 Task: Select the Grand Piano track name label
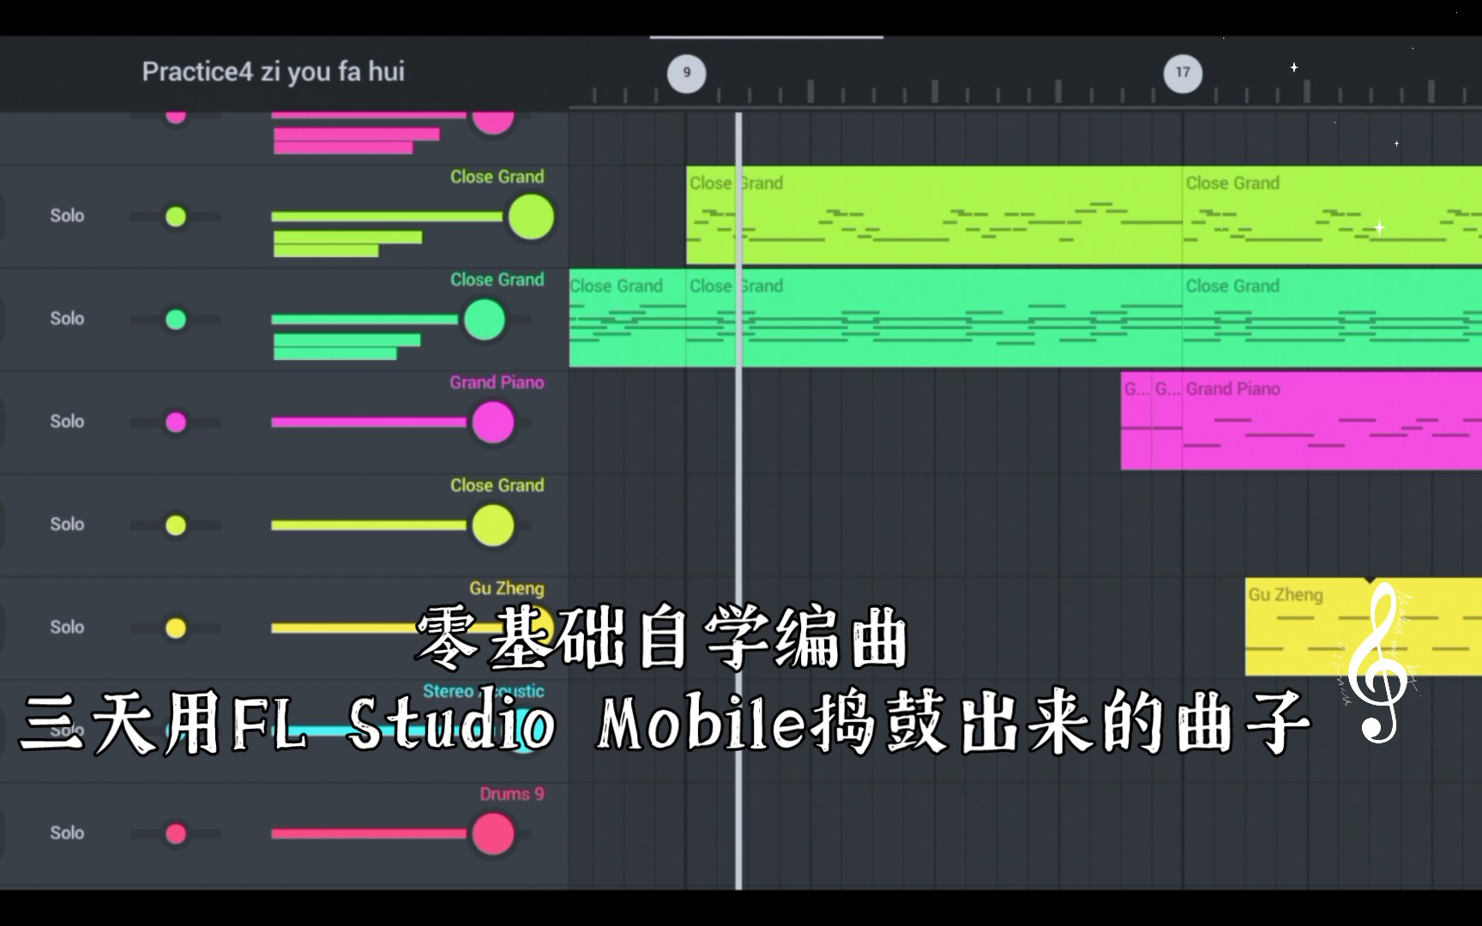(497, 382)
